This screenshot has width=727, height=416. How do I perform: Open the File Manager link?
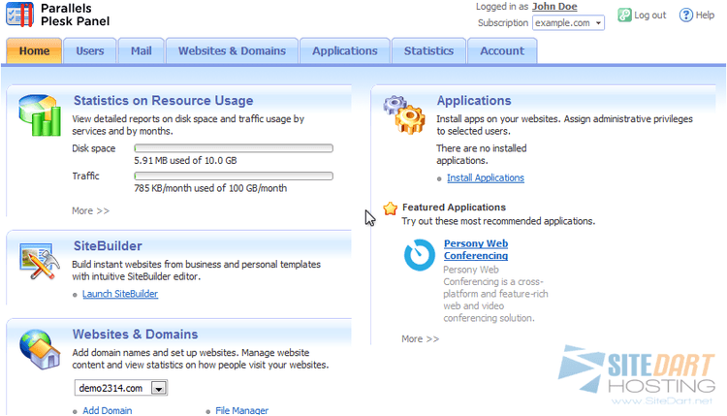(241, 410)
